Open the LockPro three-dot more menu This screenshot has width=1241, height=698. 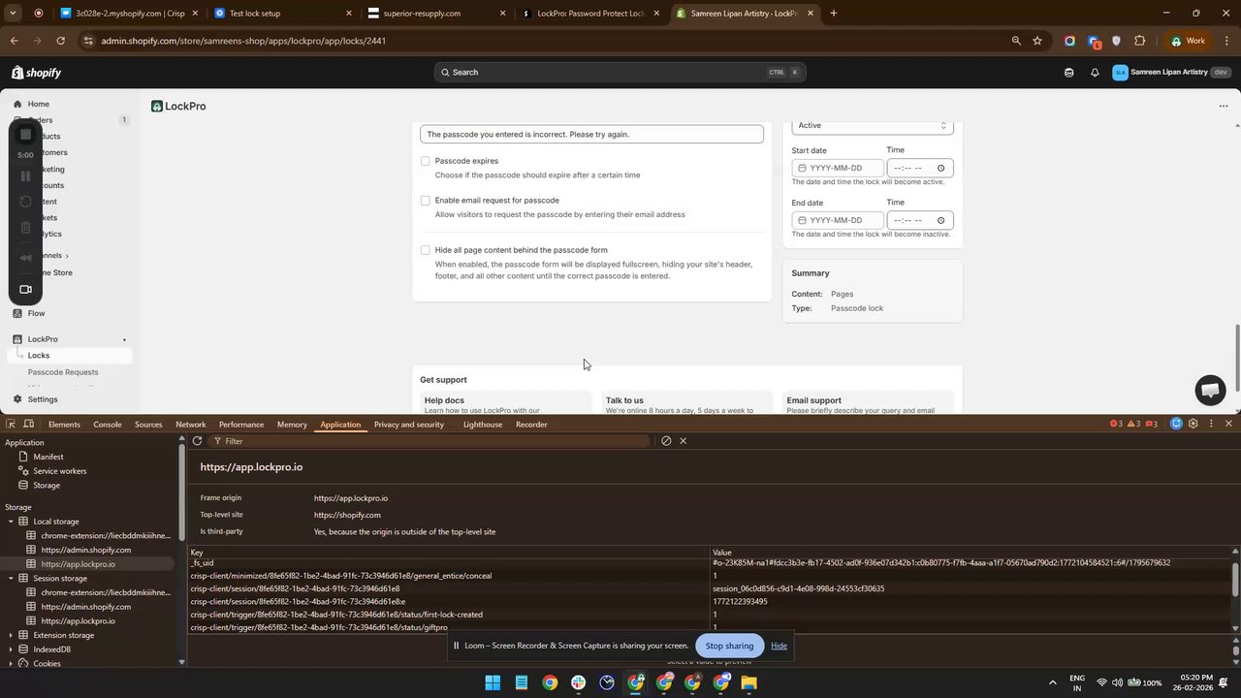click(x=1224, y=107)
